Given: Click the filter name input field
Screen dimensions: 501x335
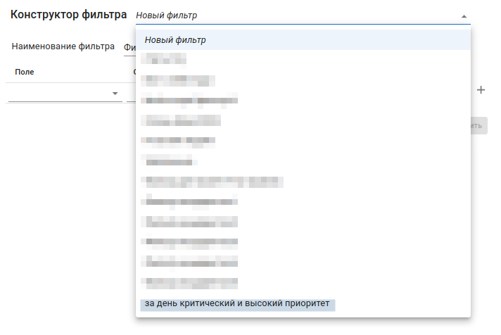Looking at the screenshot, I should [129, 47].
